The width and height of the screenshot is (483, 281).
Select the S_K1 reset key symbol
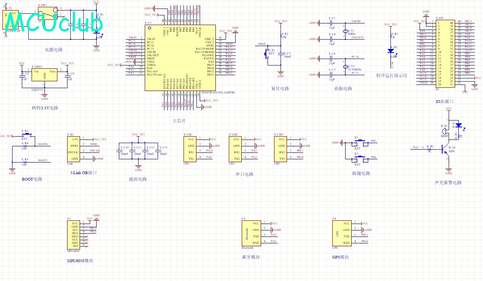point(267,55)
